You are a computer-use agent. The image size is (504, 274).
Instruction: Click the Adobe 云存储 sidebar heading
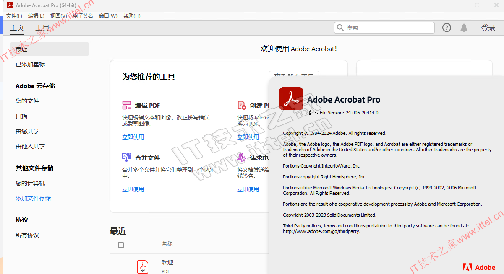[x=35, y=86]
